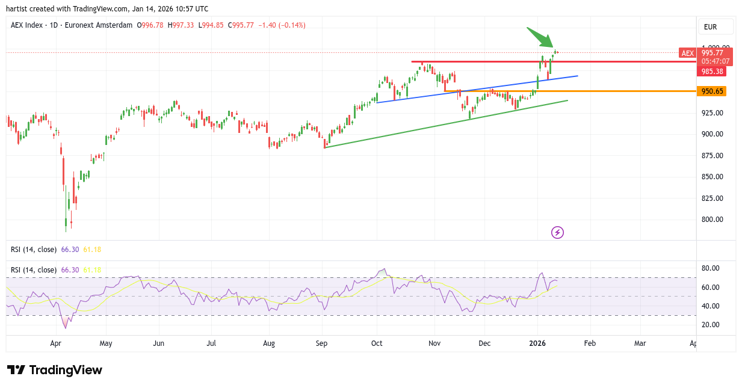Viewport: 742px width, 388px height.
Task: Select the orange horizontal support line
Action: [x=602, y=91]
